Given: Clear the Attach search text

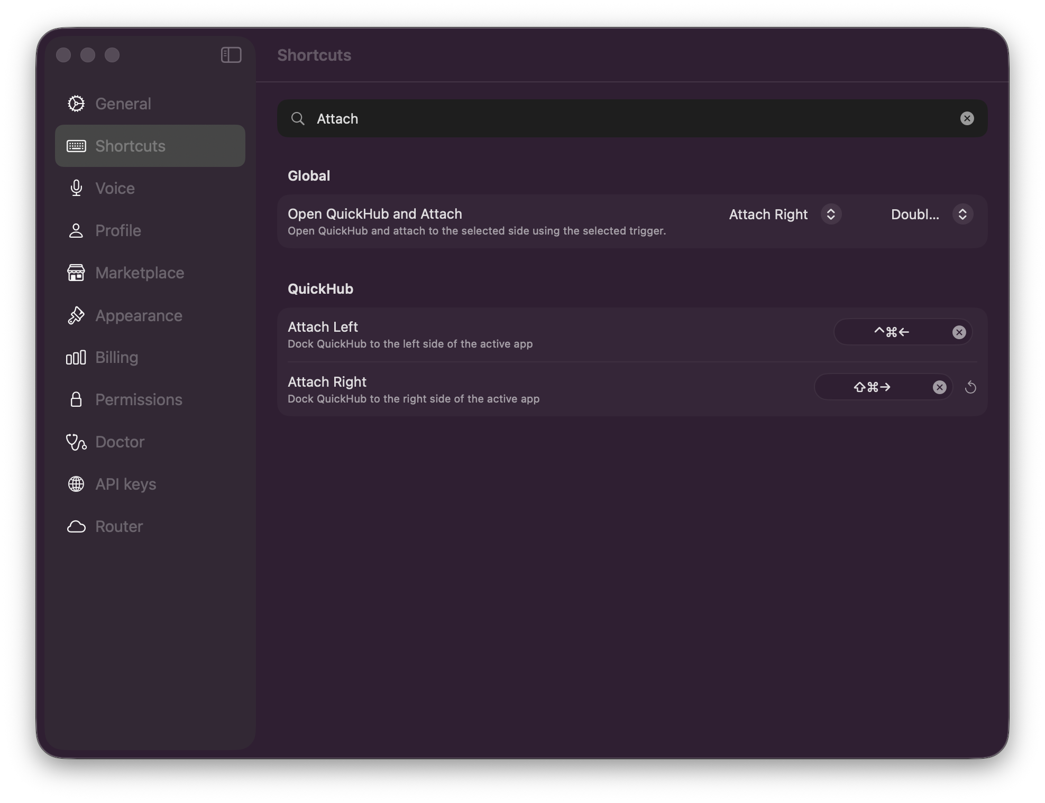Looking at the screenshot, I should click(x=967, y=118).
